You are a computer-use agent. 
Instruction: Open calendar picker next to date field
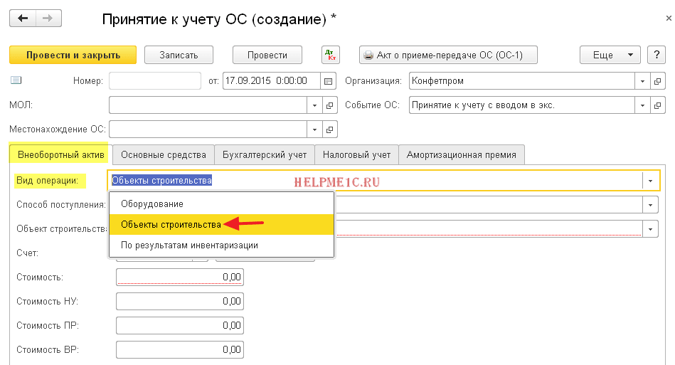(328, 81)
